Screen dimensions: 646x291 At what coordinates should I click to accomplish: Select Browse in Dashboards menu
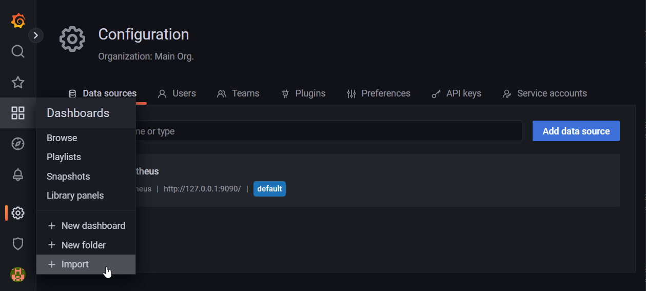(62, 138)
